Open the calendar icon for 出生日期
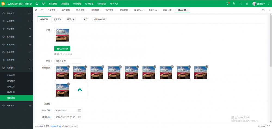Image resolution: width=272 pixels, height=129 pixels. 79,110
